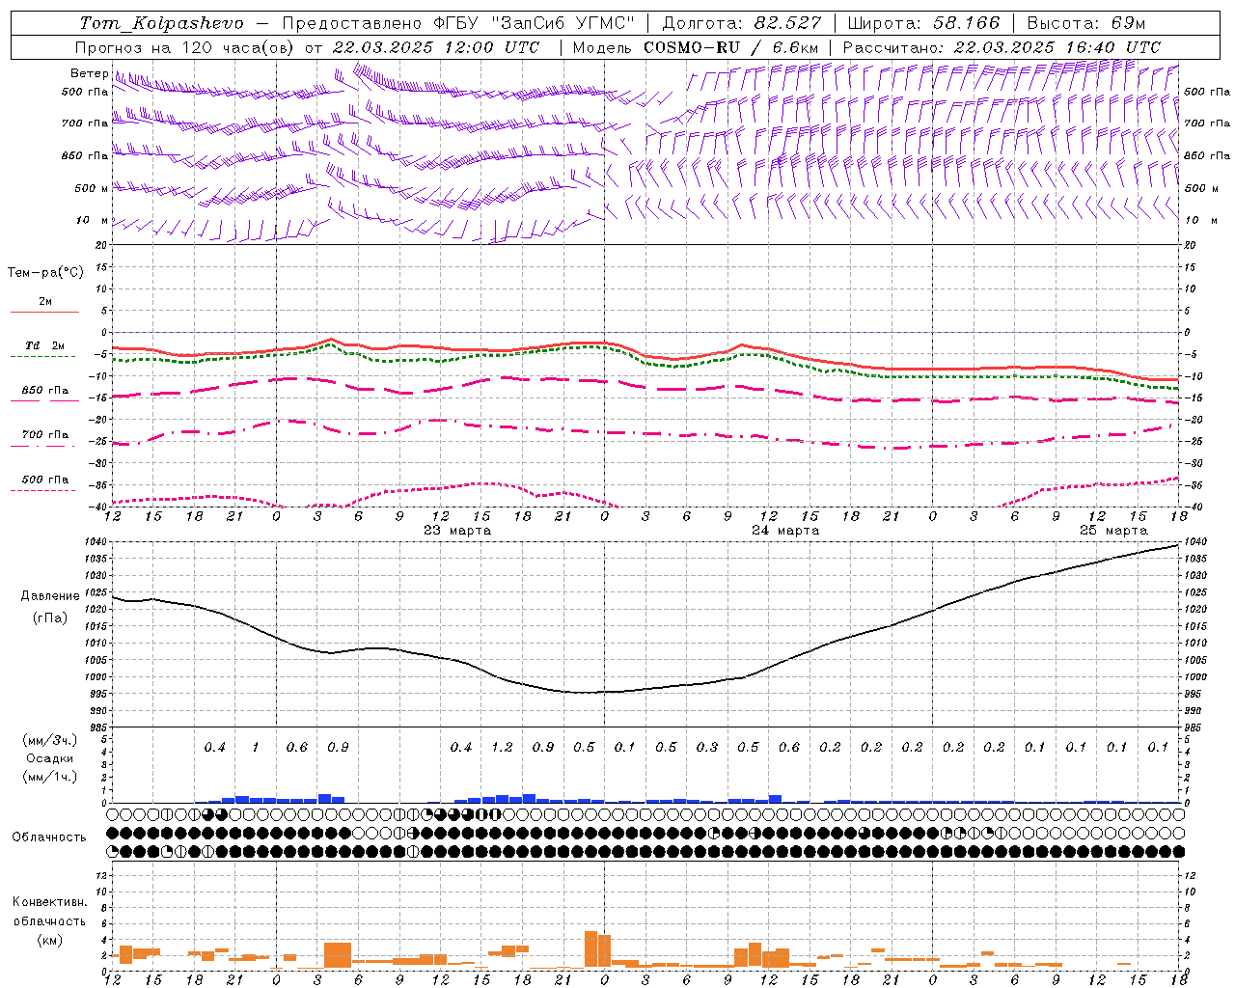Click the 1.2 precipitation value
Viewport: 1235px width, 988px height.
pos(502,747)
